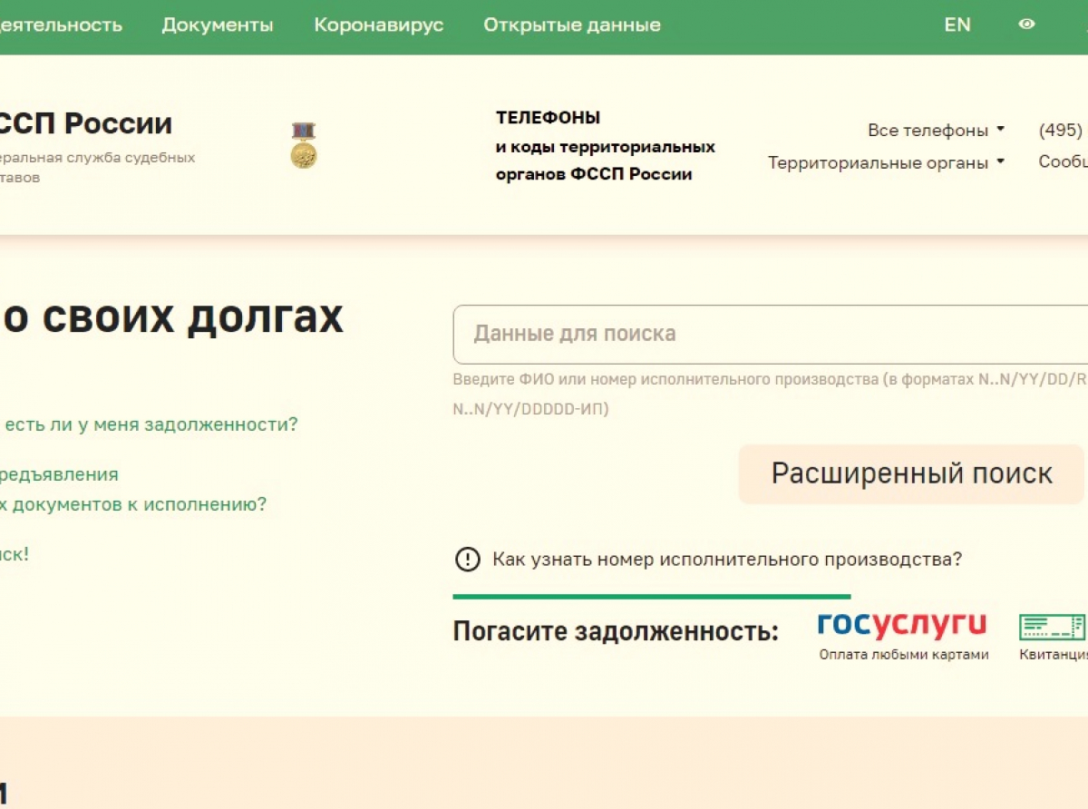The width and height of the screenshot is (1088, 809).
Task: Open the Открытые данные section
Action: click(x=571, y=24)
